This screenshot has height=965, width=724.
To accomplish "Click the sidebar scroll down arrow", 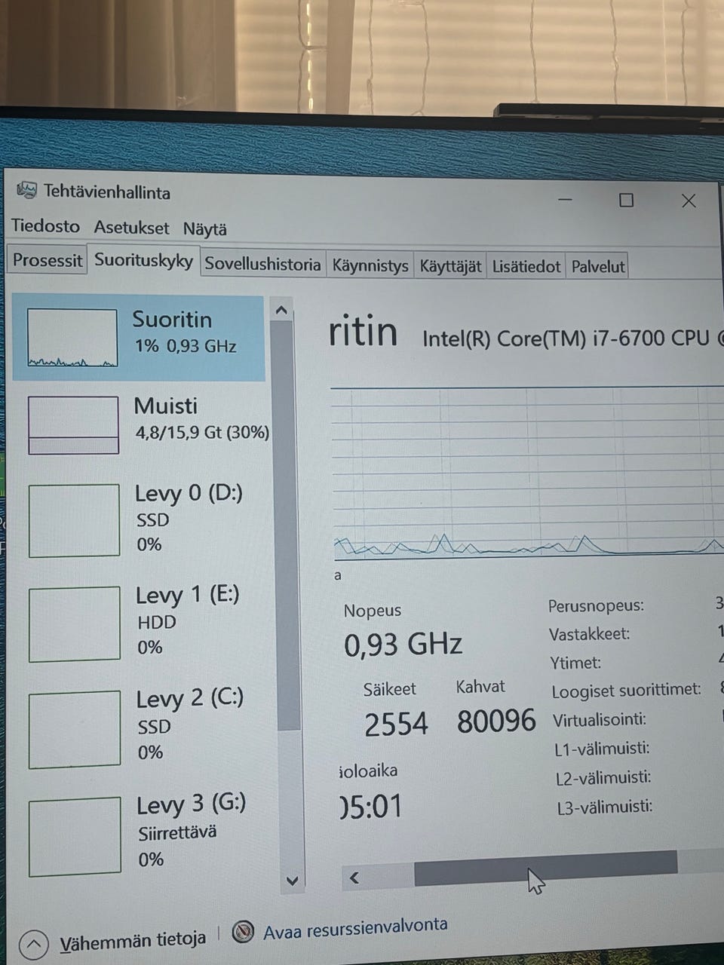I will 293,881.
